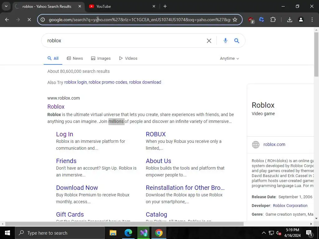
Task: Open the Chrome downloads icon
Action: [x=289, y=20]
